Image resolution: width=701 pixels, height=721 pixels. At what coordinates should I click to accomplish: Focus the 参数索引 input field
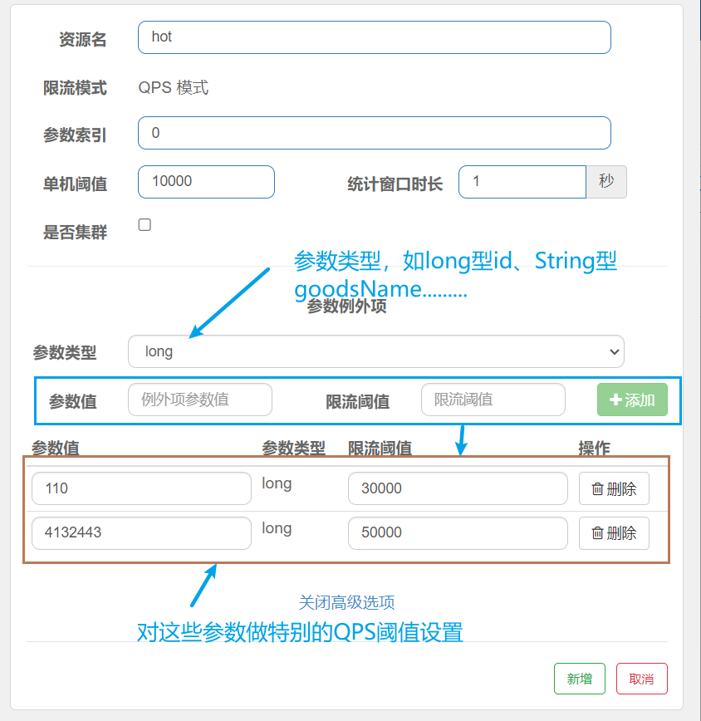point(374,133)
